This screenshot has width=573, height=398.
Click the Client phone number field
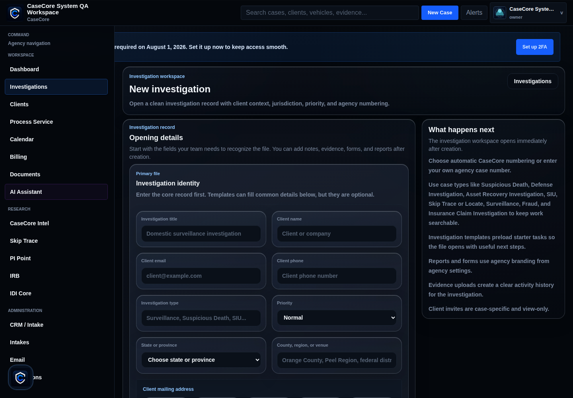(x=337, y=276)
